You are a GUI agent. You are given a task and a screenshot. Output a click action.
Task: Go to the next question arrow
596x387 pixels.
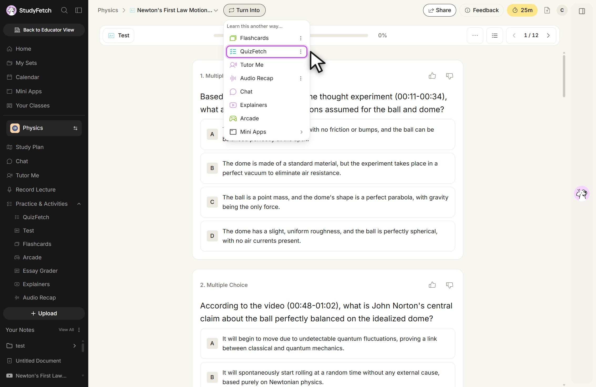point(548,35)
